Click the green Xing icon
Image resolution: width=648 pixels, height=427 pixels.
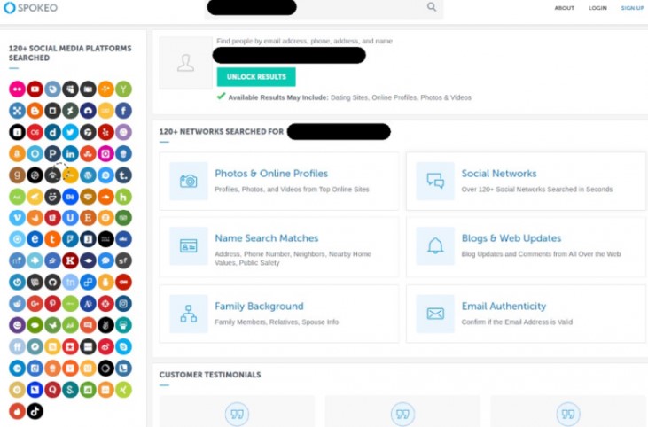(x=123, y=390)
